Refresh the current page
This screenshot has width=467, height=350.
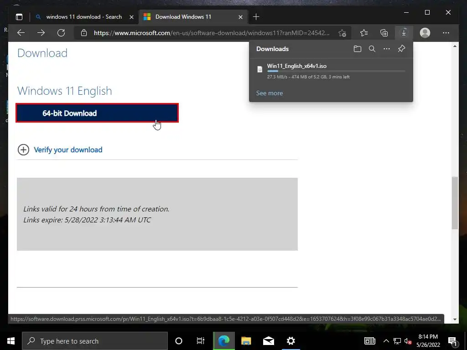coord(61,33)
